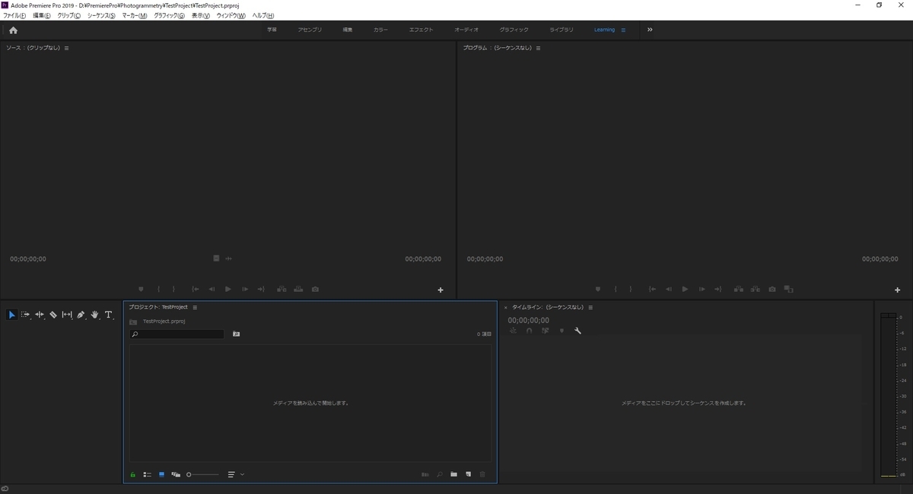Switch Project panel to Icon View
Viewport: 913px width, 494px height.
(x=161, y=474)
